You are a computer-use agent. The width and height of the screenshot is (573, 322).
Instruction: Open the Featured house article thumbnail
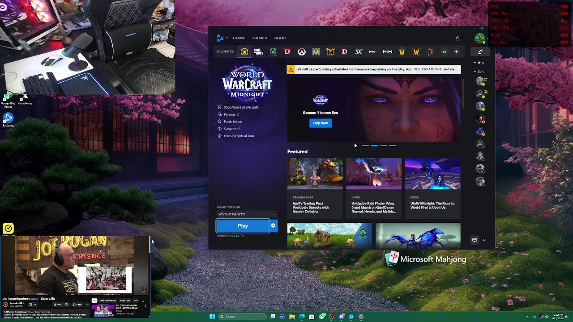pyautogui.click(x=329, y=235)
